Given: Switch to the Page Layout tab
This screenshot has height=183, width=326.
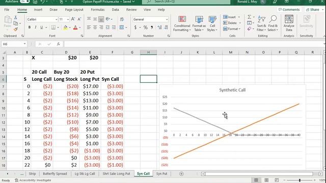Looking at the screenshot, I should tap(74, 10).
